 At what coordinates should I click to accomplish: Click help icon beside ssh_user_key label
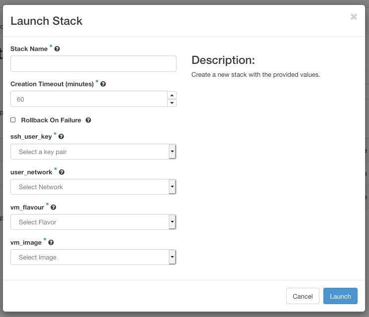click(61, 137)
